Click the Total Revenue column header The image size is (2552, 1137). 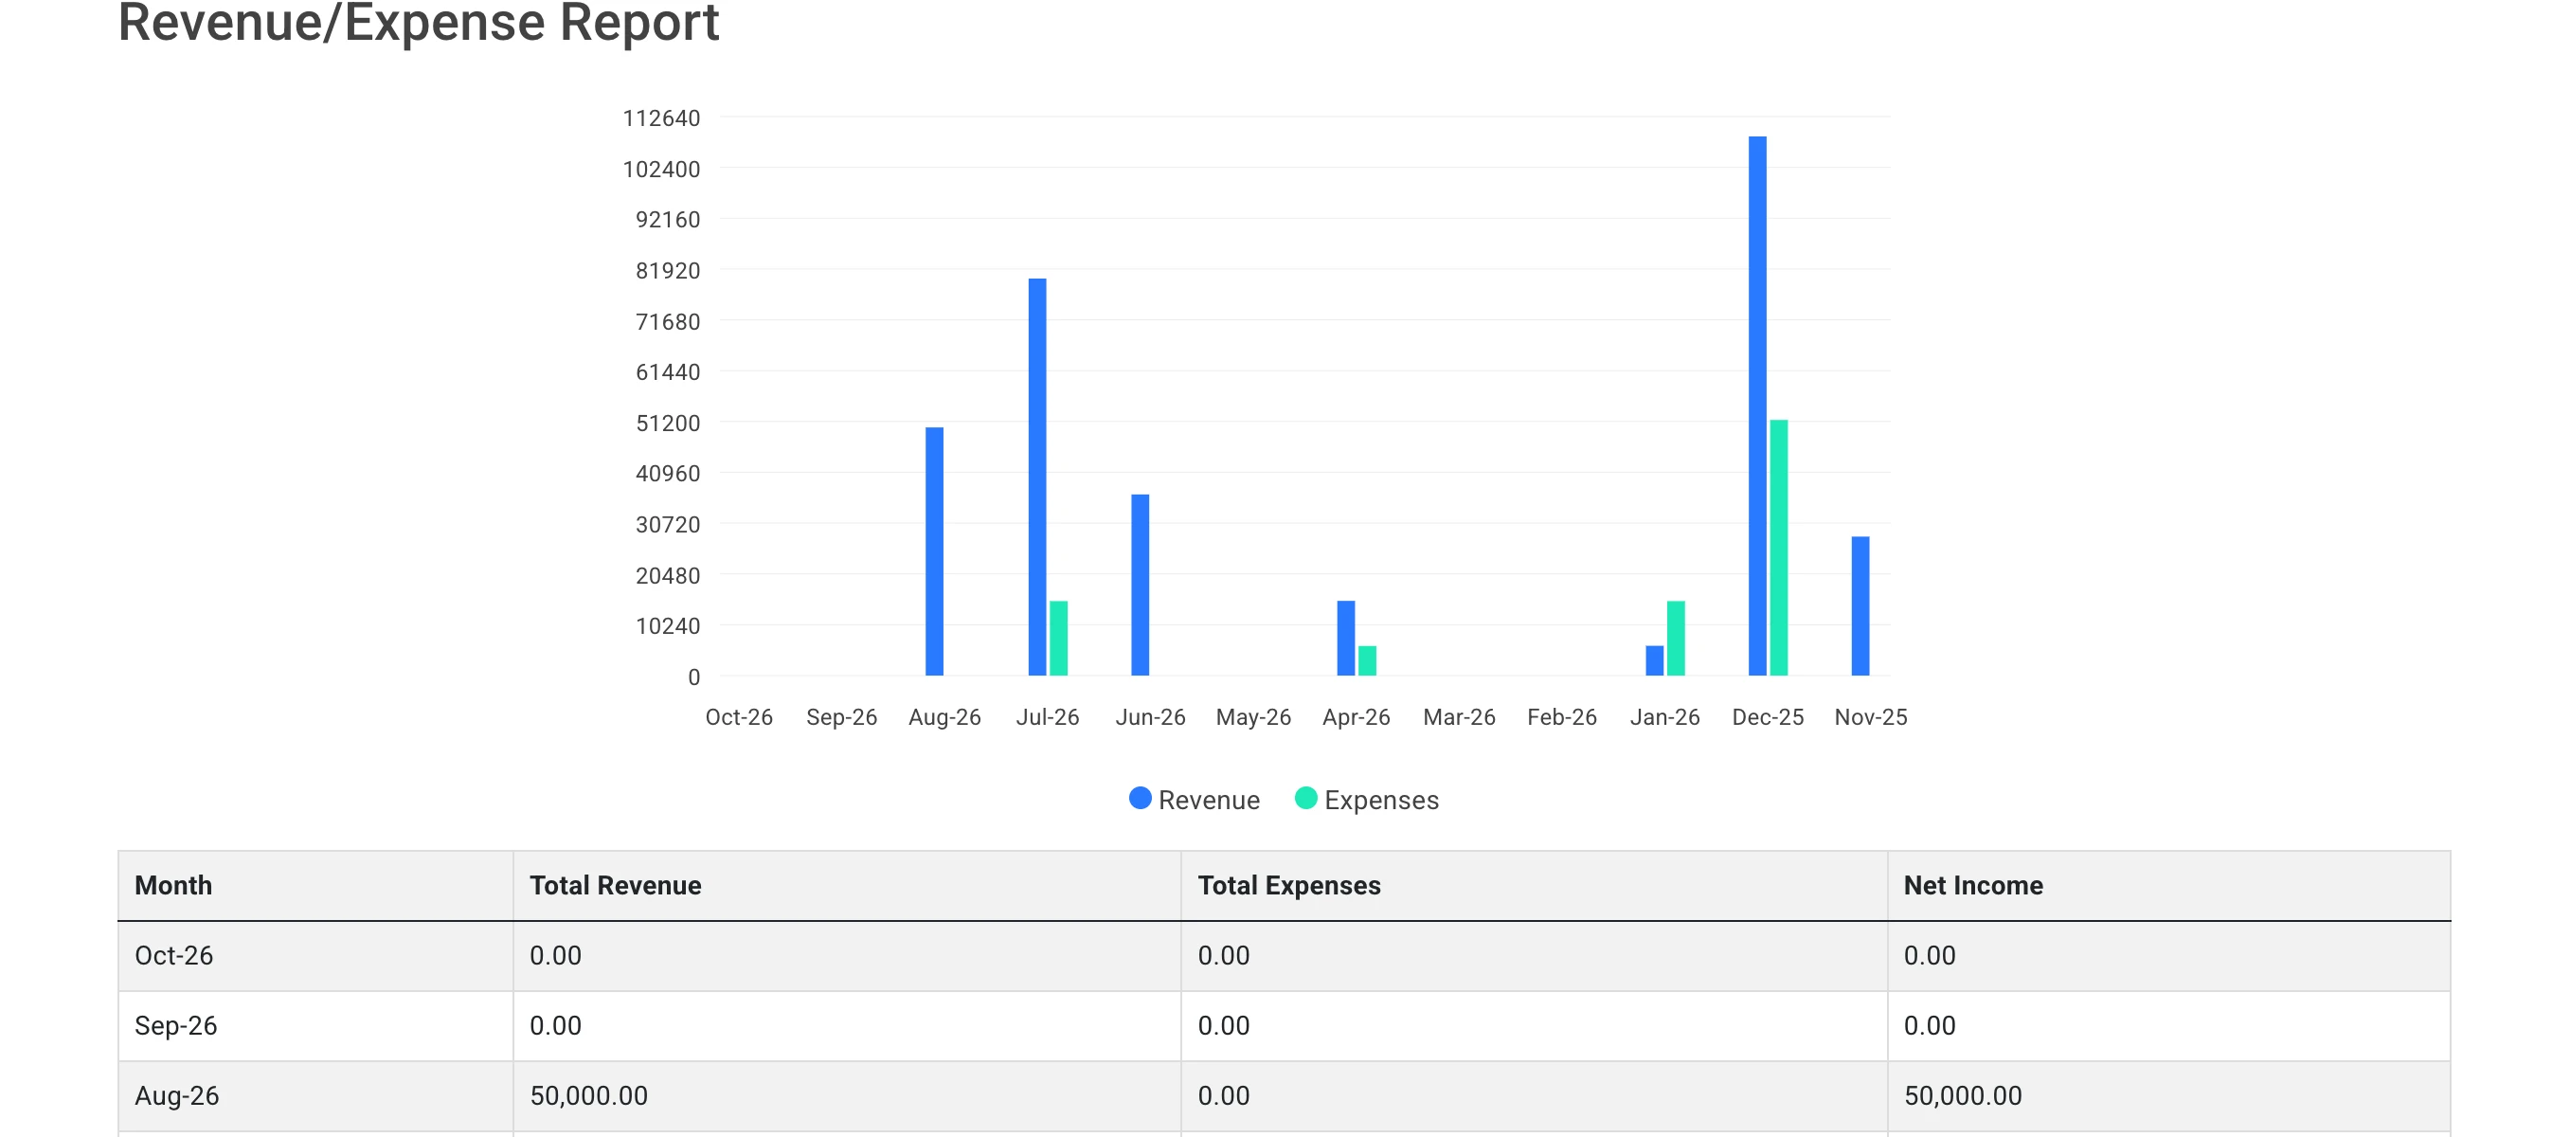tap(847, 885)
